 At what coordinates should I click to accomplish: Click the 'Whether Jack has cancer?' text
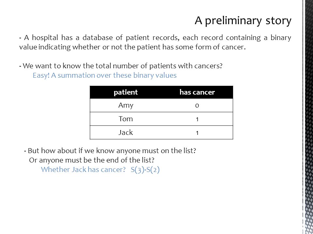tap(83, 170)
